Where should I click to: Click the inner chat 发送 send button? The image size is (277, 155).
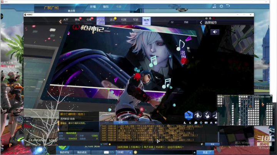click(x=212, y=144)
